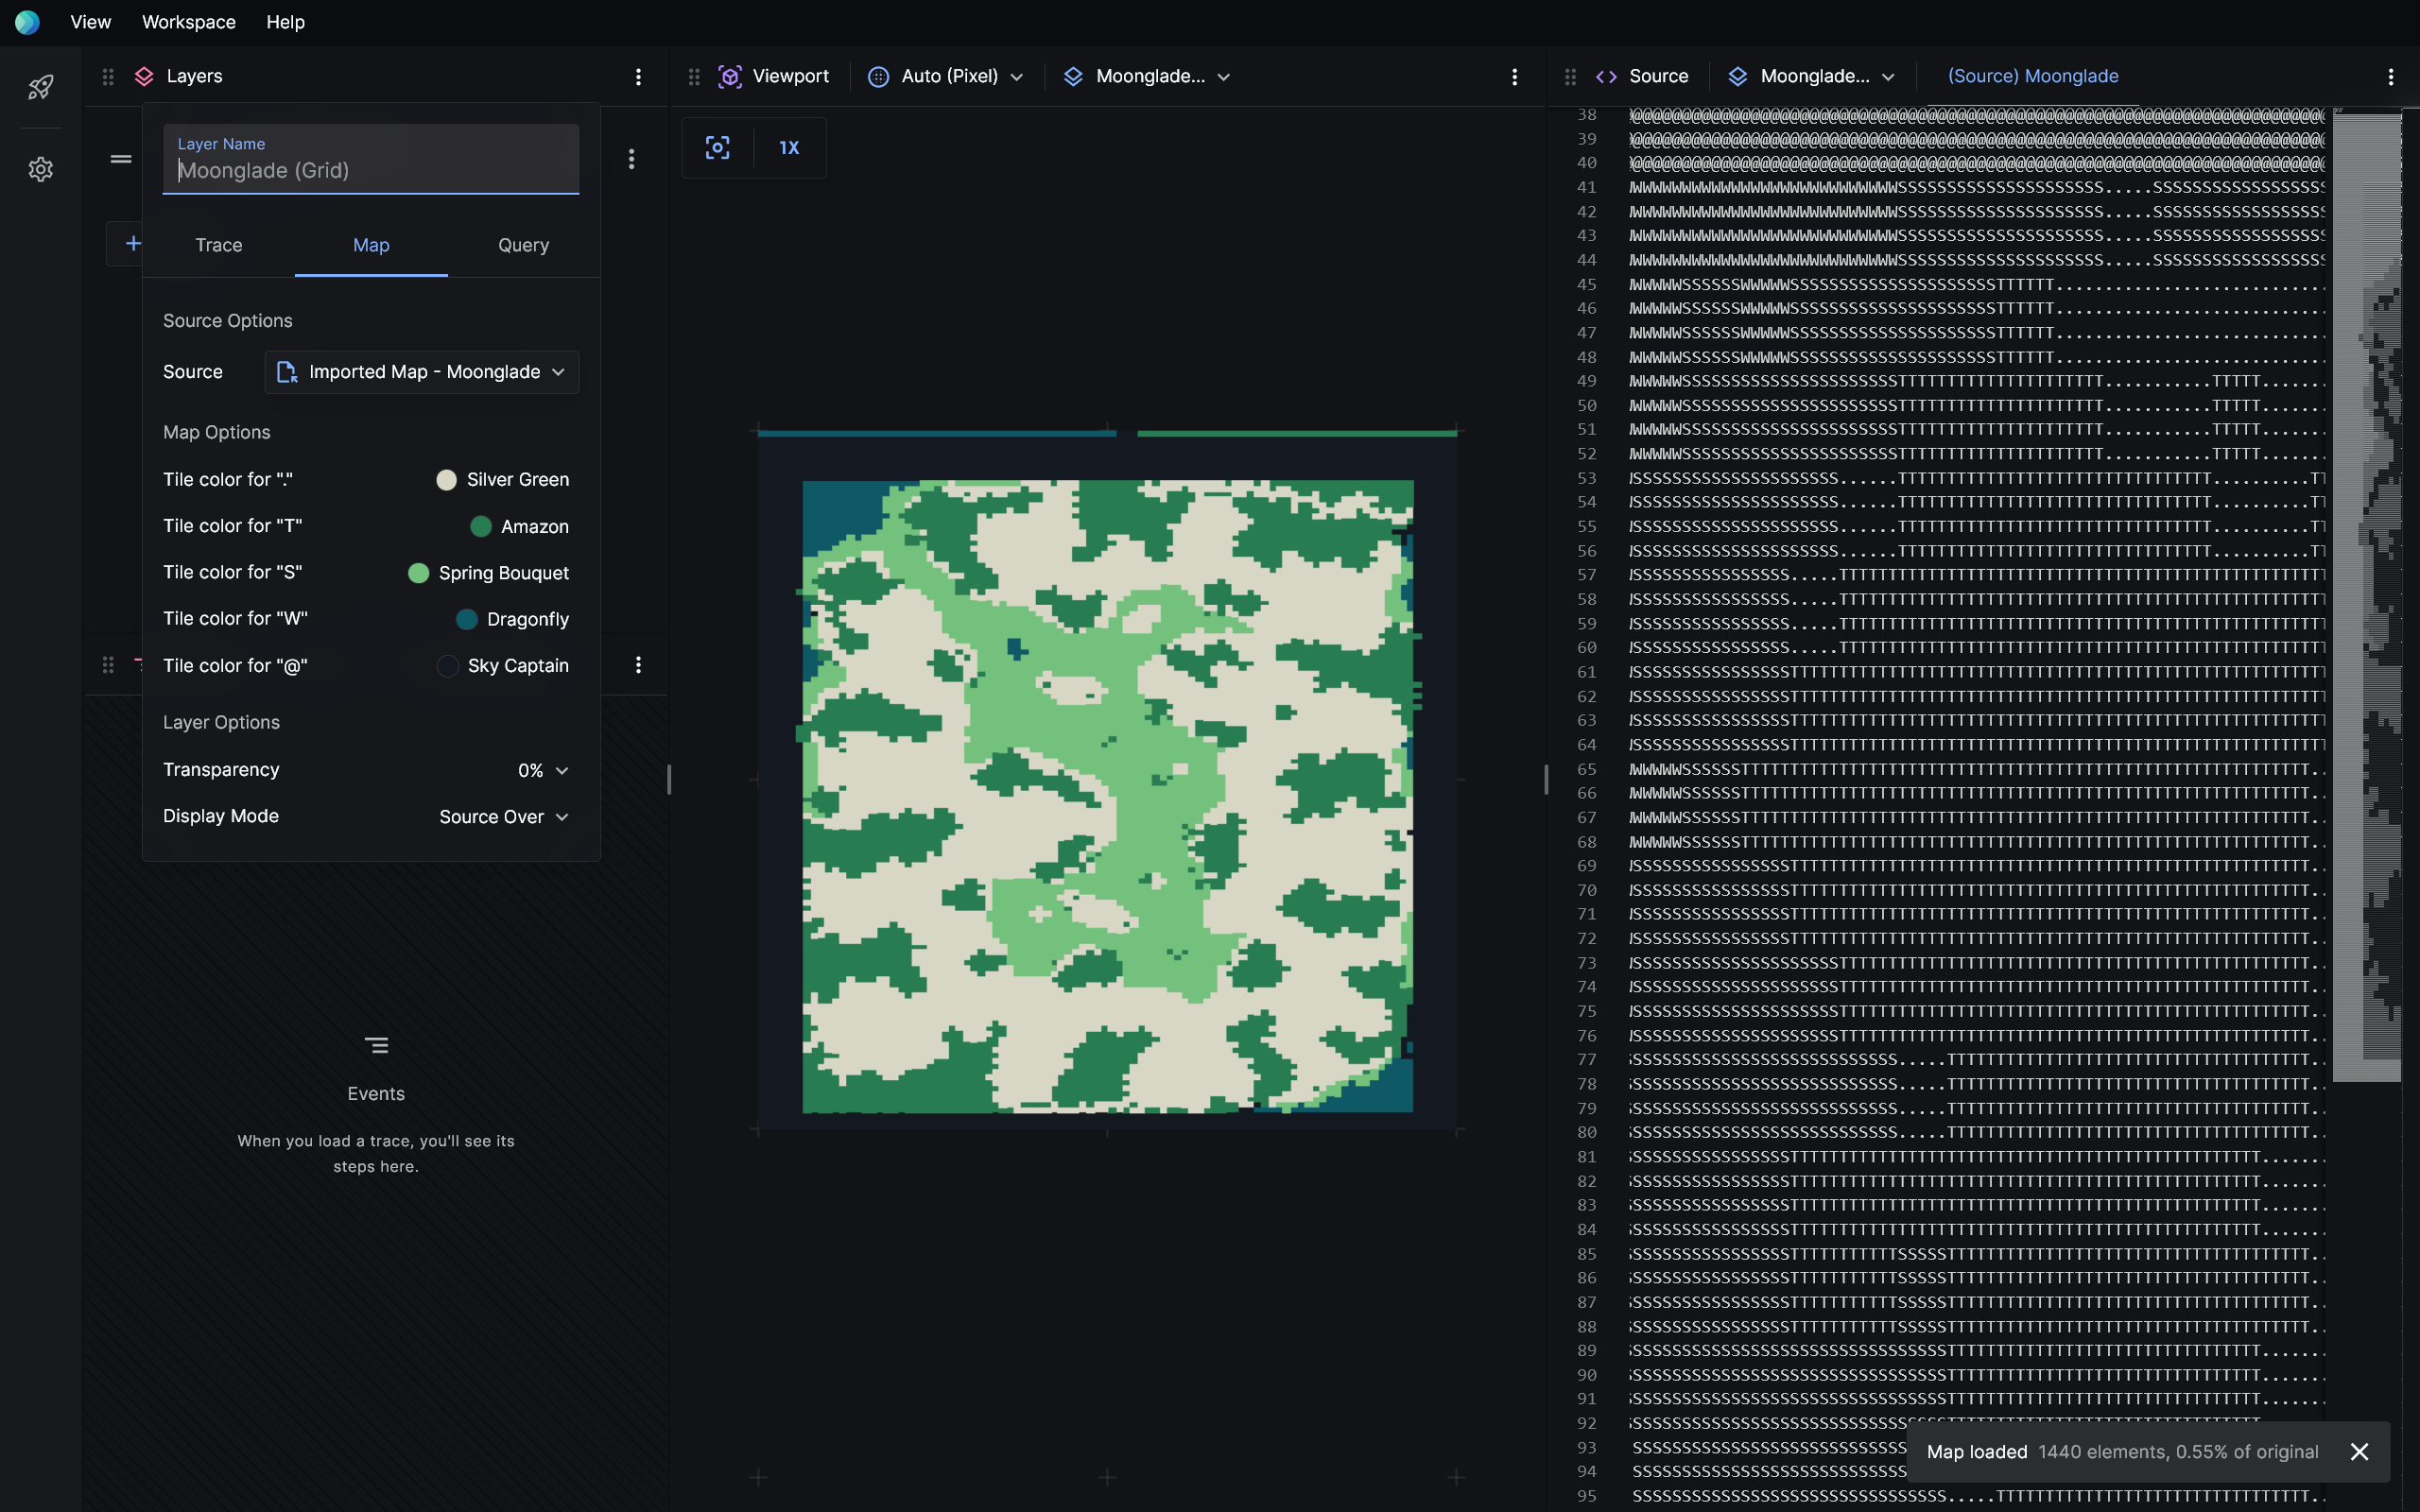
Task: Click the Layer Name input field
Action: pyautogui.click(x=371, y=159)
